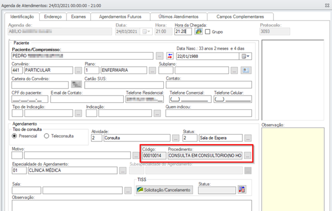
Task: Go to Campos Complementares tab
Action: [x=240, y=17]
